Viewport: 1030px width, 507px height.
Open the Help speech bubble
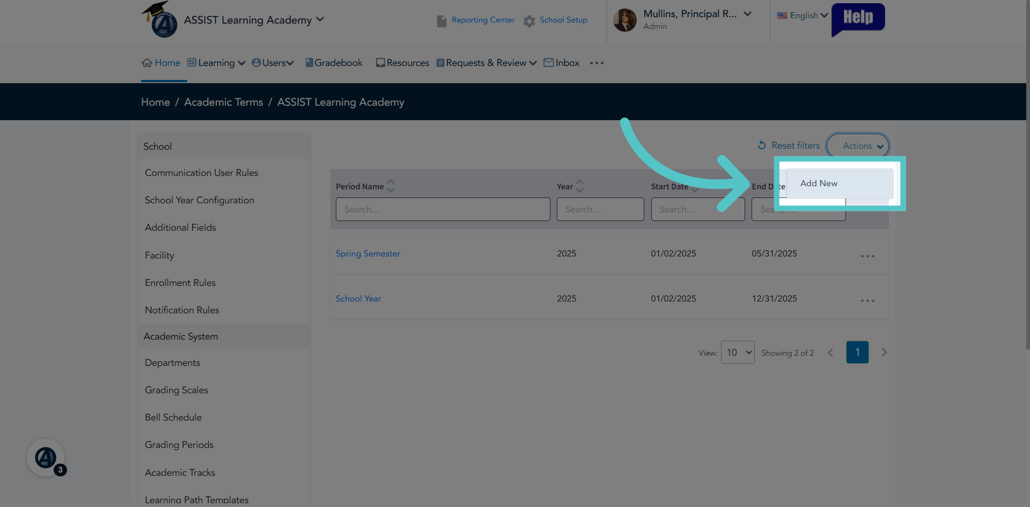858,19
